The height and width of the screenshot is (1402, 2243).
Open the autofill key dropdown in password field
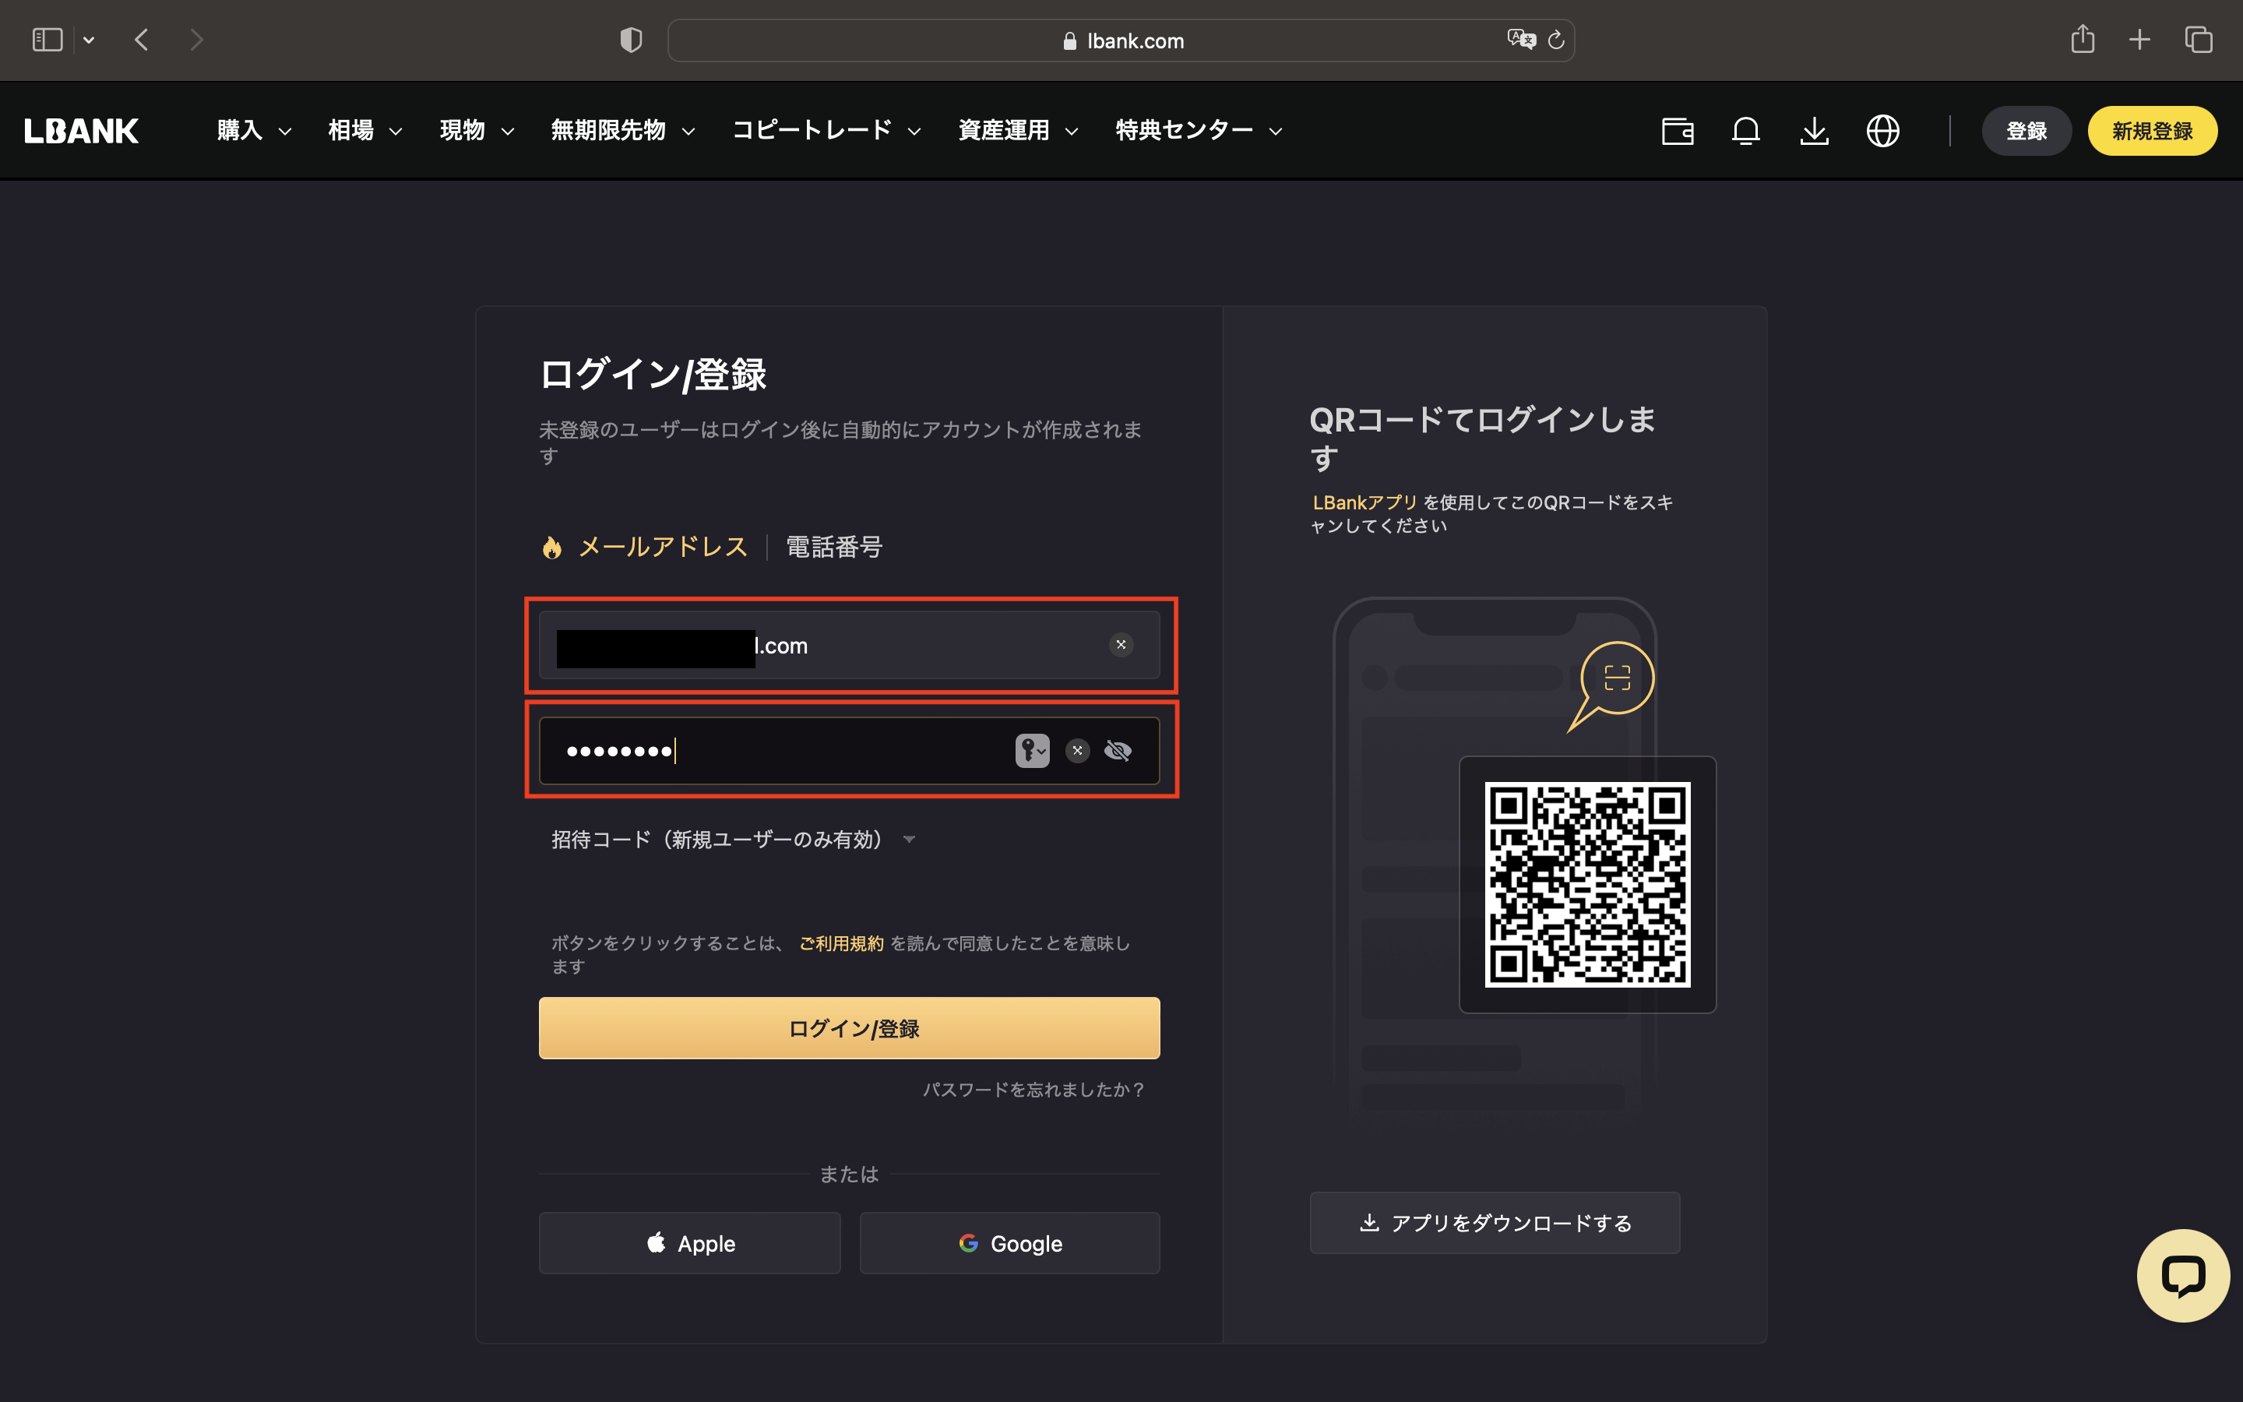[1033, 750]
